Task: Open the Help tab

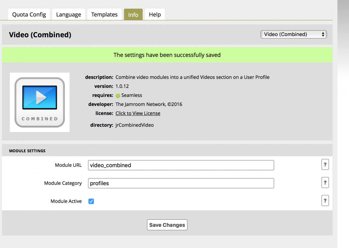Action: point(155,14)
